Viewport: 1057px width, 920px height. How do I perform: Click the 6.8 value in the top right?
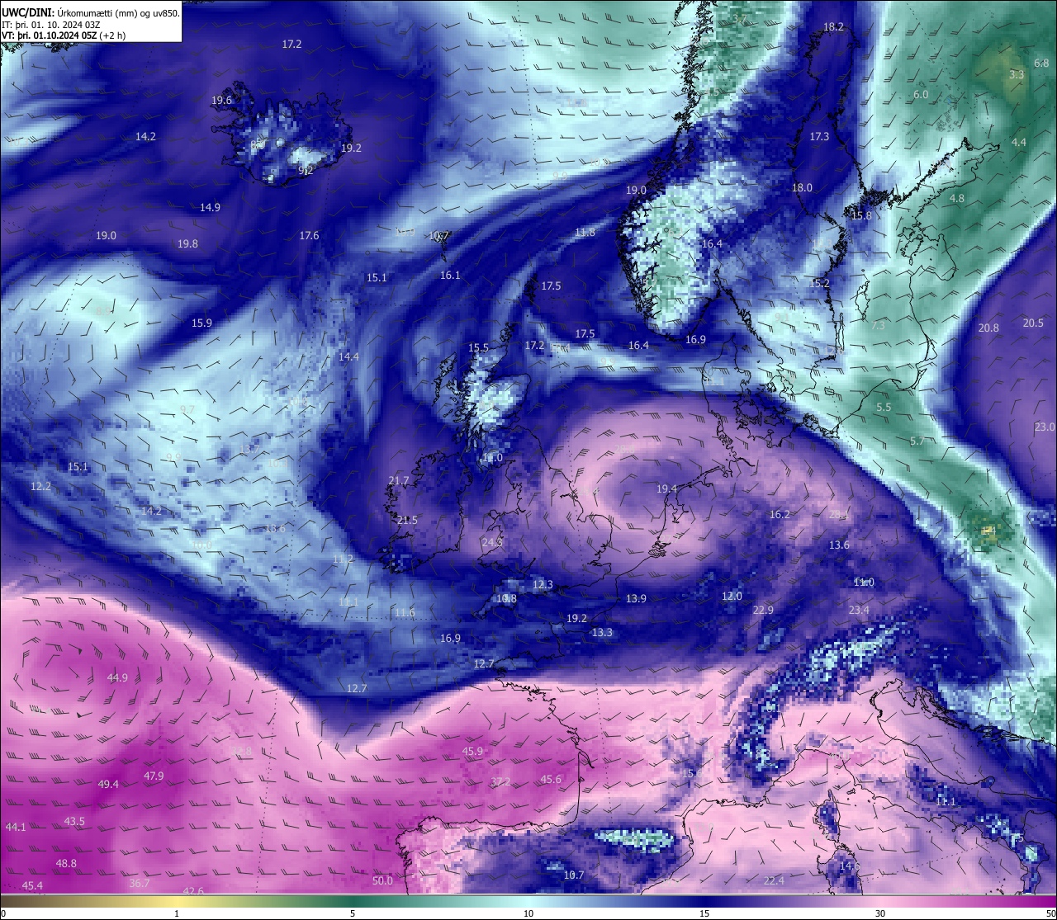[1042, 63]
